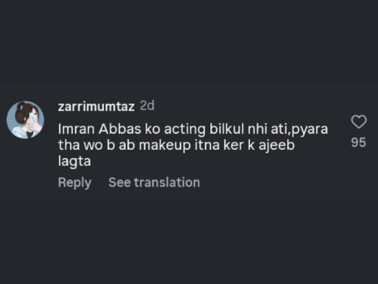
Task: View the 95 likes count
Action: pyautogui.click(x=359, y=142)
